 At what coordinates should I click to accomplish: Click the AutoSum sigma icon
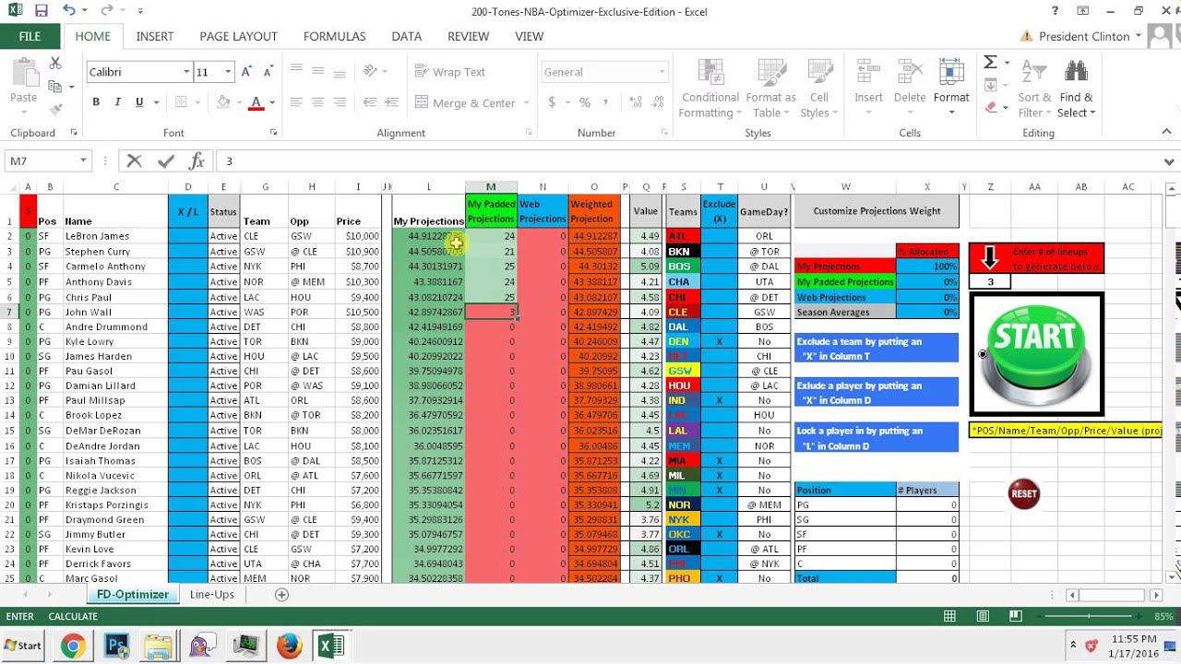[990, 63]
